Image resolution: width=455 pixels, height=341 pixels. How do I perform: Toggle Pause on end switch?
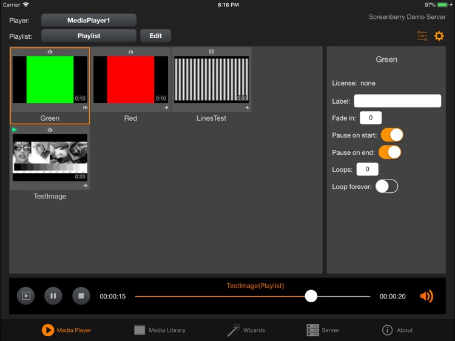click(x=389, y=152)
